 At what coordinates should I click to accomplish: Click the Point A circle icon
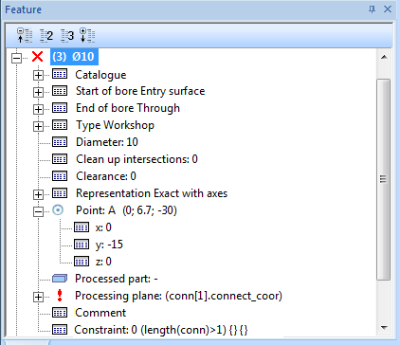tap(58, 210)
